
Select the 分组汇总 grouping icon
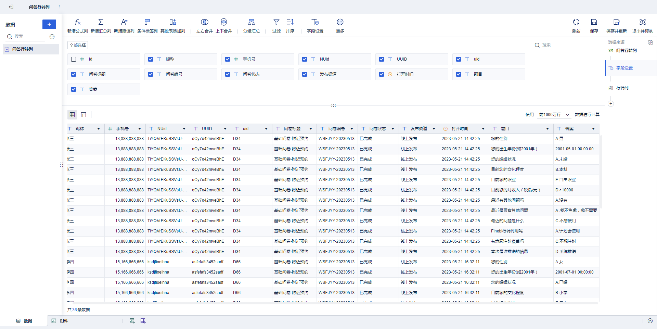pos(252,22)
